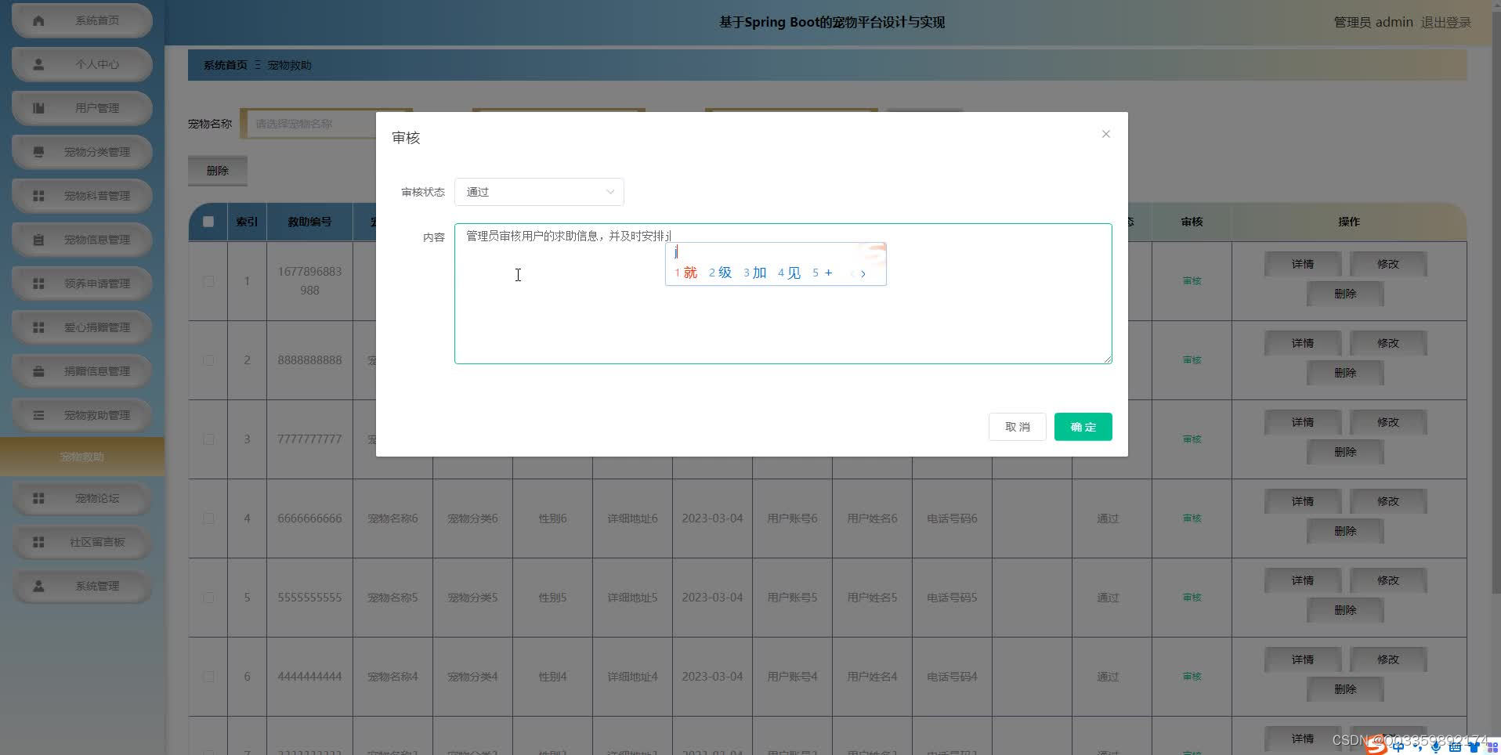The width and height of the screenshot is (1501, 755).
Task: Check the checkbox for row 5
Action: 208,598
